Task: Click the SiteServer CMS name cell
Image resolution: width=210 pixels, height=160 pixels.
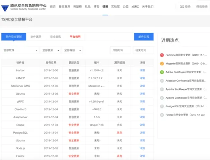Action: coord(21,86)
